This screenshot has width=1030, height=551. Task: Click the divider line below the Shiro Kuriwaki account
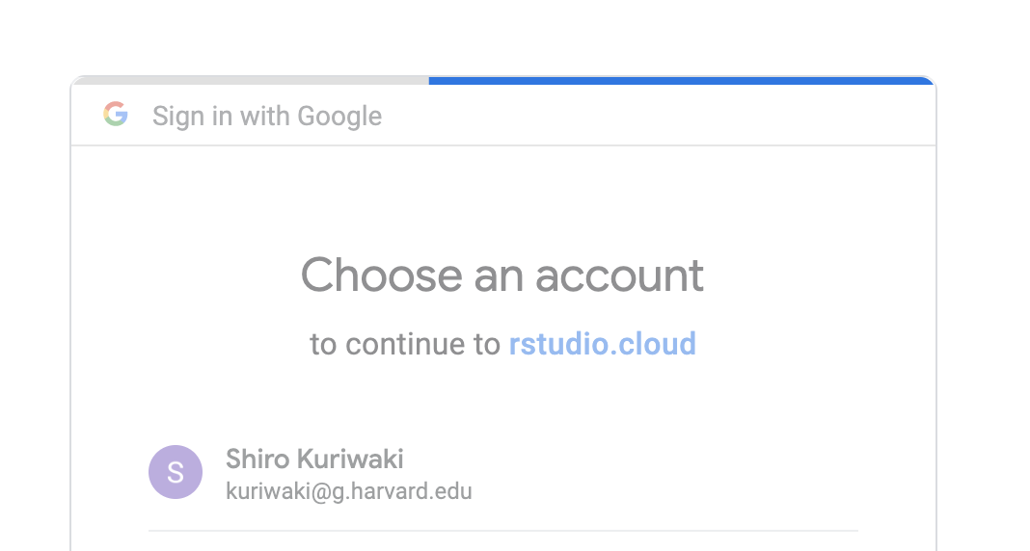pos(502,531)
